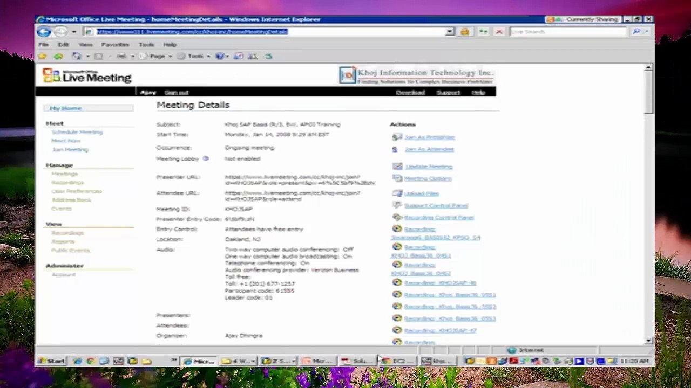Screen dimensions: 691x388
Task: Click recording icon beside Khoj_Basis36_0552
Action: pos(397,306)
